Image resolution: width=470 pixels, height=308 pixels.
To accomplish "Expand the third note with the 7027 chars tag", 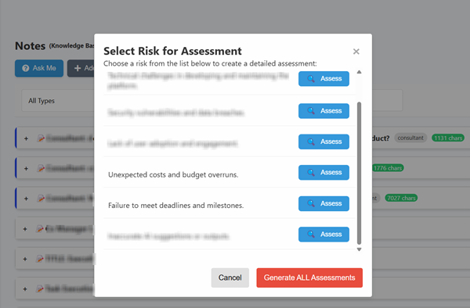I will point(26,199).
